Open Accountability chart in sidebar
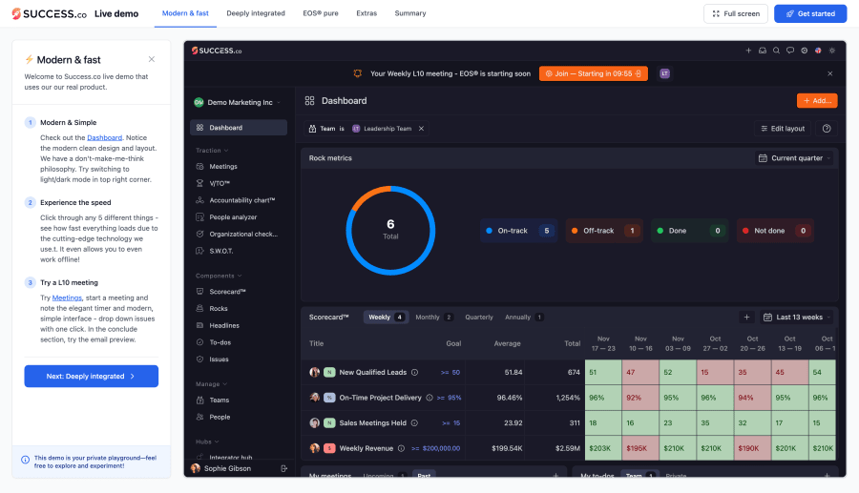 pyautogui.click(x=239, y=200)
